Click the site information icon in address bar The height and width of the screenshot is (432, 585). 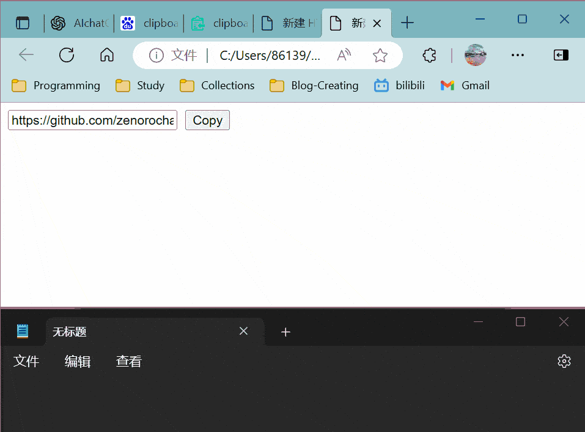tap(156, 56)
